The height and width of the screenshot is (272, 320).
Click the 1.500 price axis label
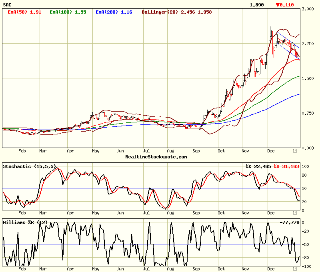click(308, 78)
